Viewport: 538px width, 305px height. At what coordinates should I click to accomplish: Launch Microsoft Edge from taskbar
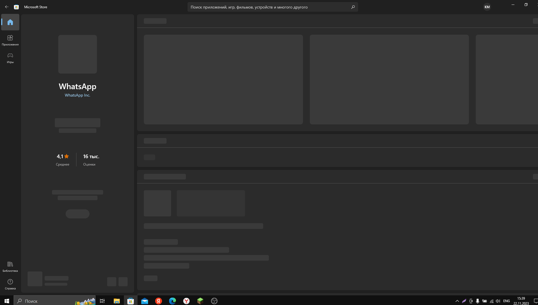(x=173, y=301)
